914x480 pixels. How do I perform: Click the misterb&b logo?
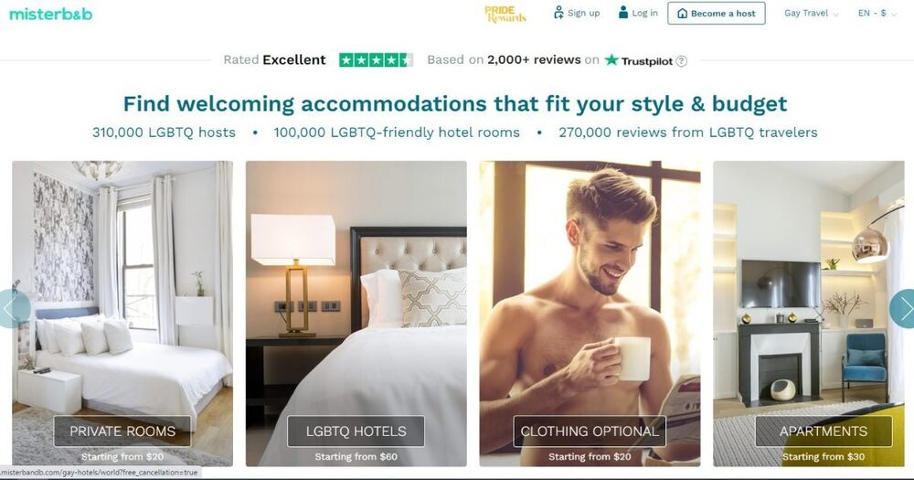click(50, 14)
